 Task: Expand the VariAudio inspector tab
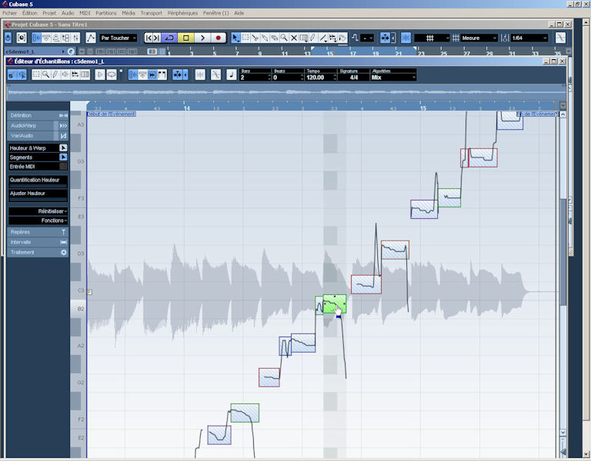(38, 136)
